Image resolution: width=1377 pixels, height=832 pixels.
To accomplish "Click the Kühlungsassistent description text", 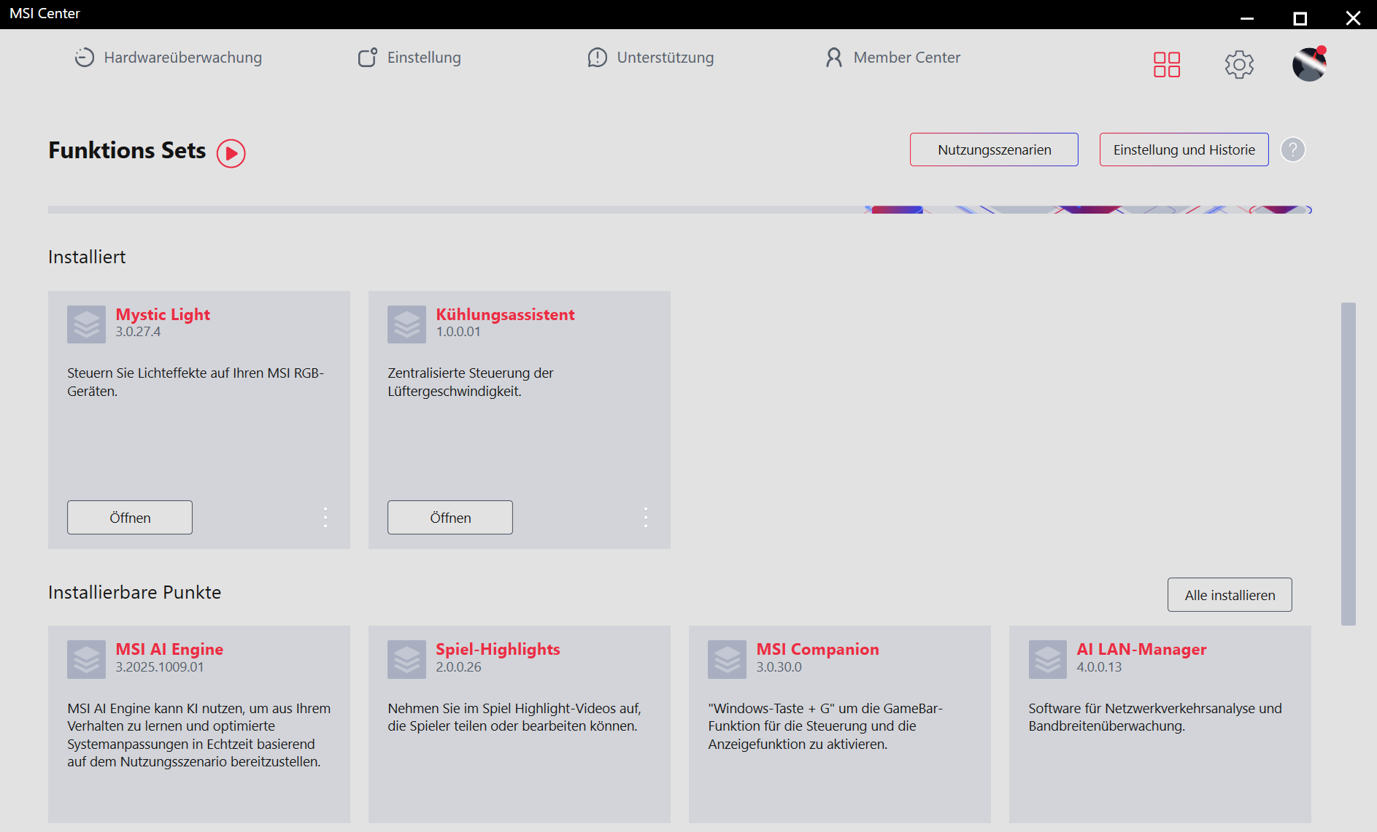I will 471,382.
